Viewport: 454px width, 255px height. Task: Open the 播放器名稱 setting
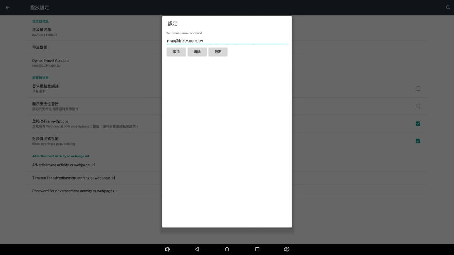(44, 32)
